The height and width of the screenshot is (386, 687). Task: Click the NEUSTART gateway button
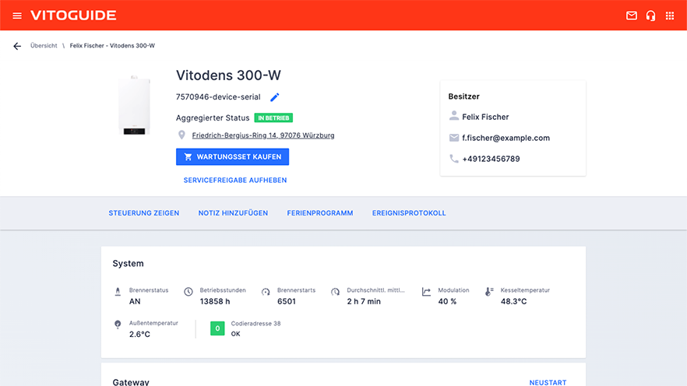548,383
